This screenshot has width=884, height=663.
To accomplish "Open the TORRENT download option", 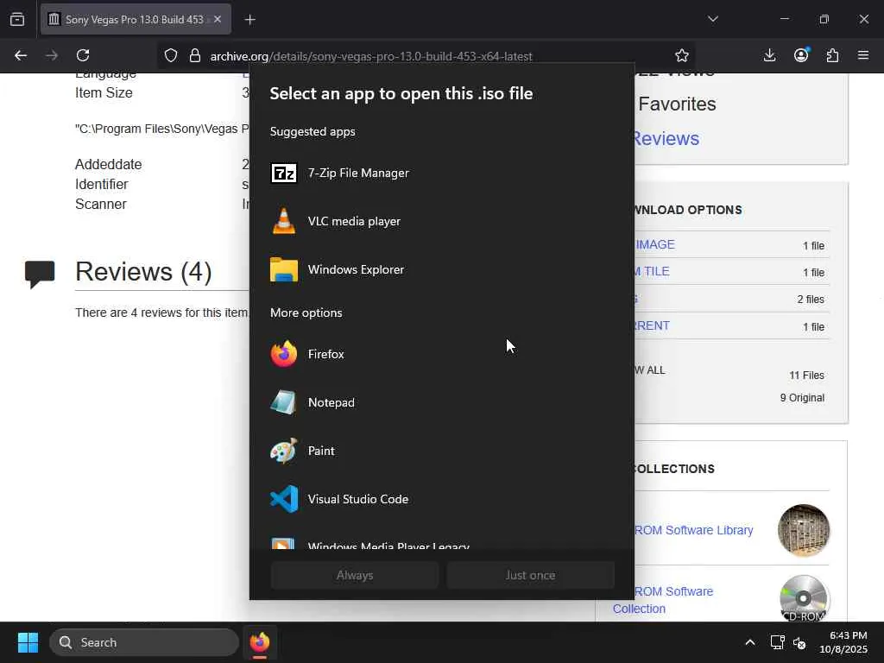I will [x=653, y=325].
